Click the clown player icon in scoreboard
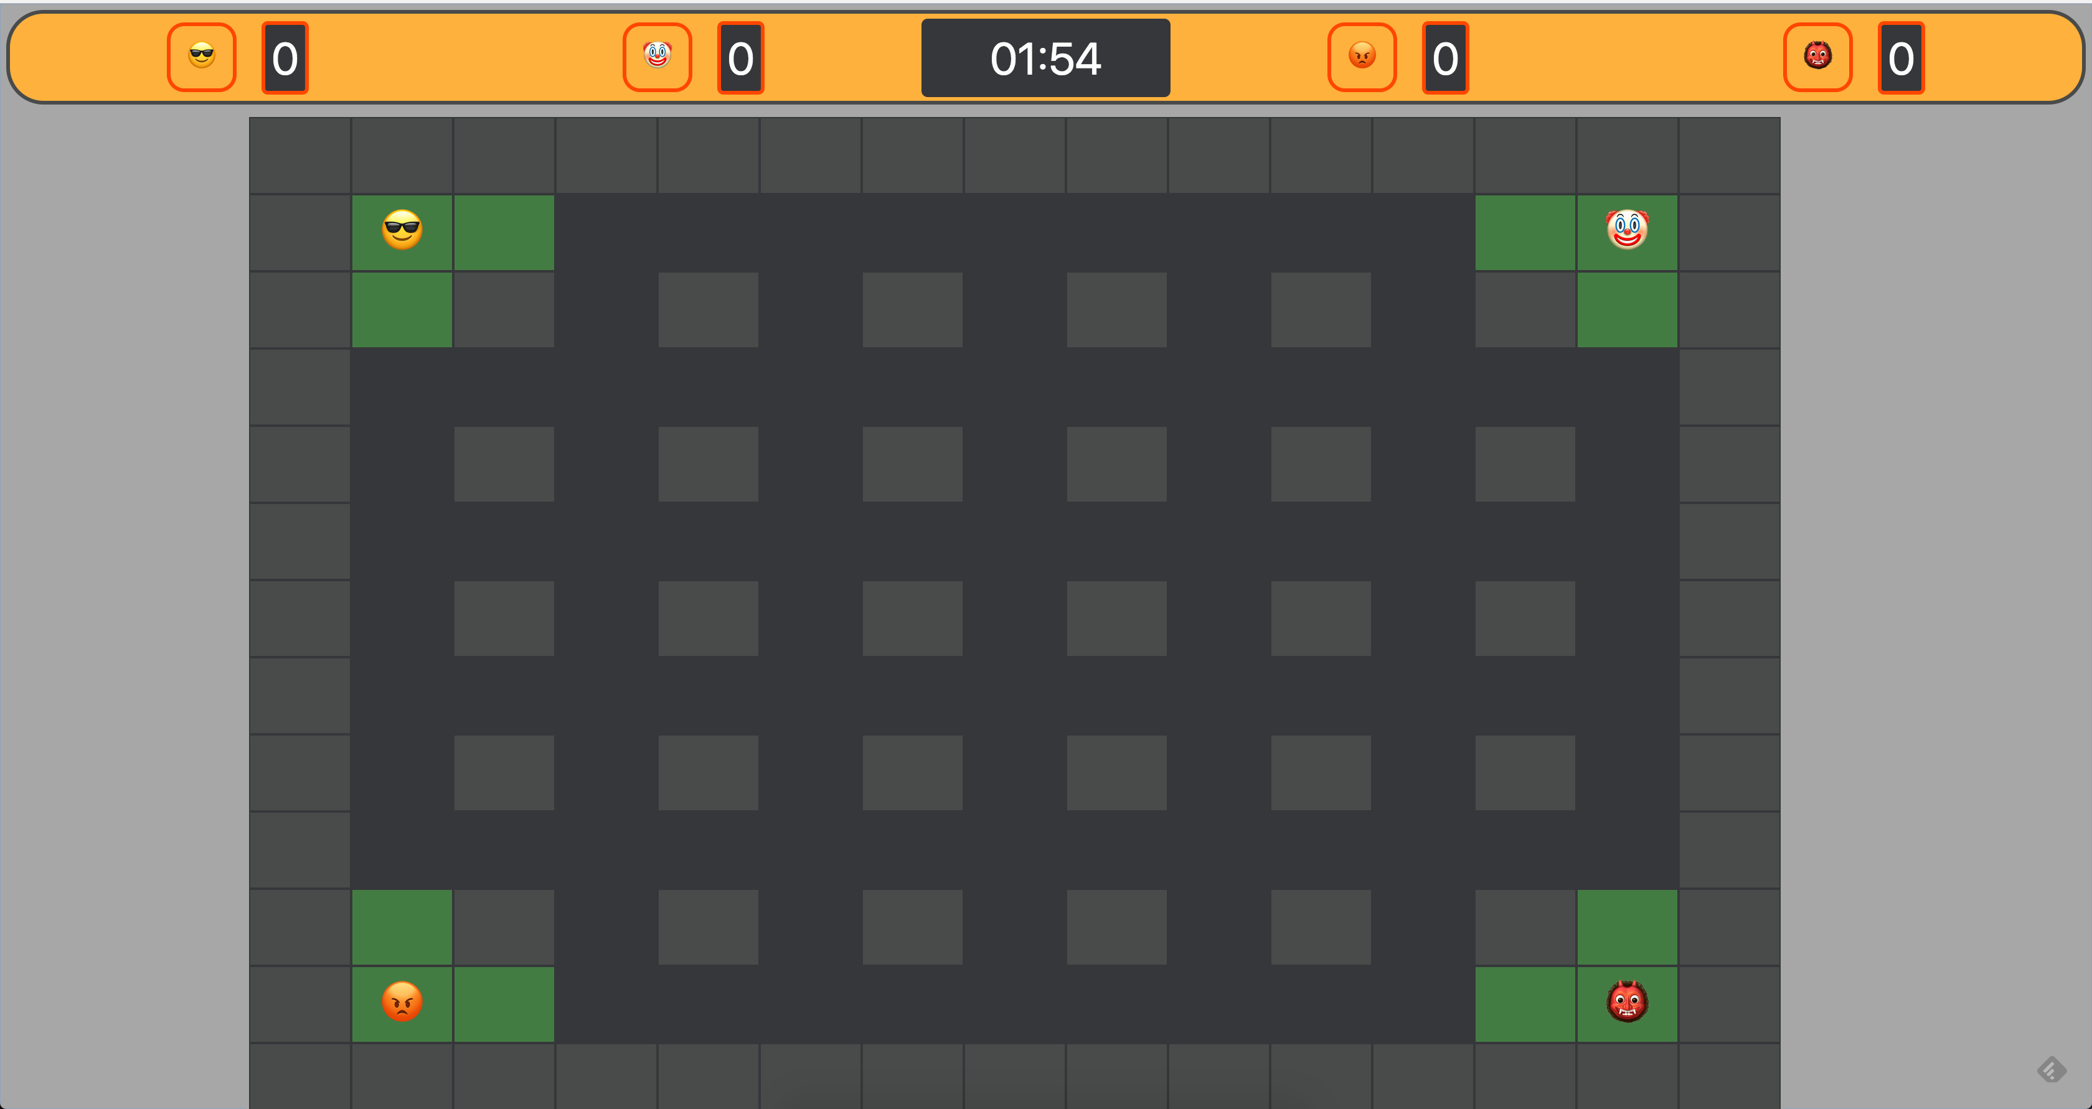The width and height of the screenshot is (2092, 1109). coord(657,58)
